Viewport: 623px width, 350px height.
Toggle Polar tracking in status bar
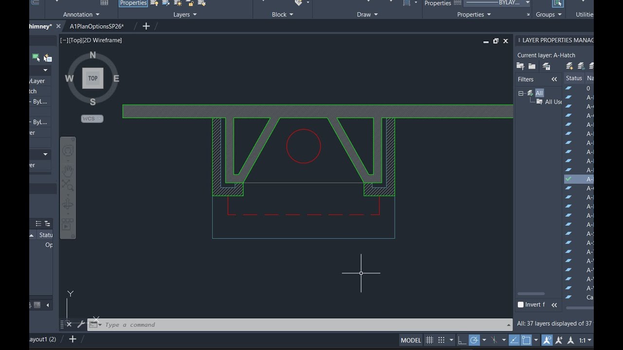[x=474, y=340]
